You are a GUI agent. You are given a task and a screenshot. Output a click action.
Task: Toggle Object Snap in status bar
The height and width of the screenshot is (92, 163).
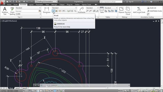click(x=38, y=91)
